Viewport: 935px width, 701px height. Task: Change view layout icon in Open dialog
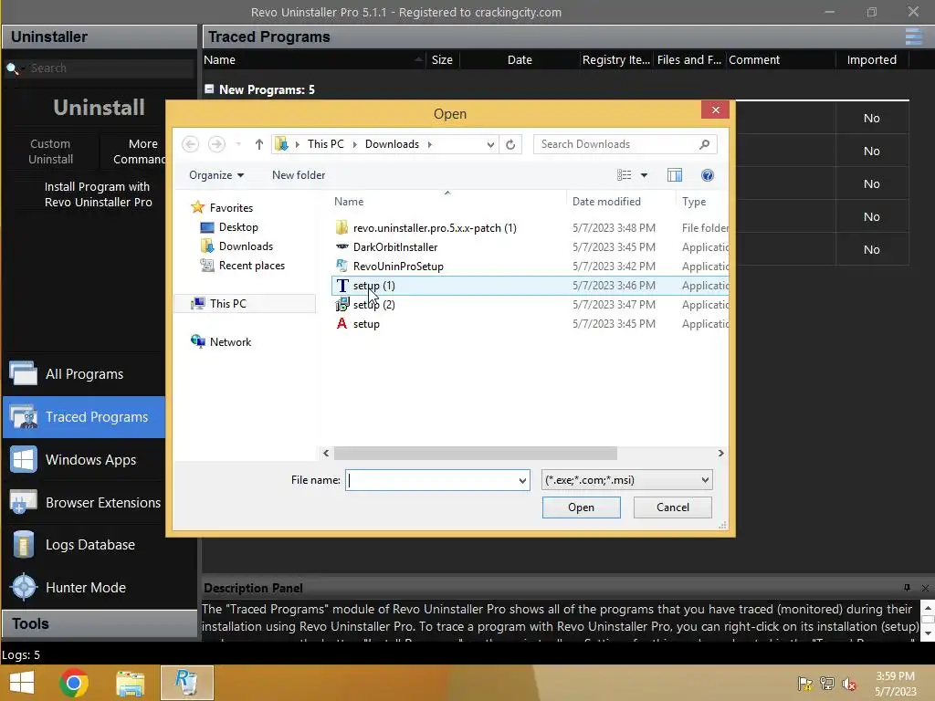click(x=624, y=175)
